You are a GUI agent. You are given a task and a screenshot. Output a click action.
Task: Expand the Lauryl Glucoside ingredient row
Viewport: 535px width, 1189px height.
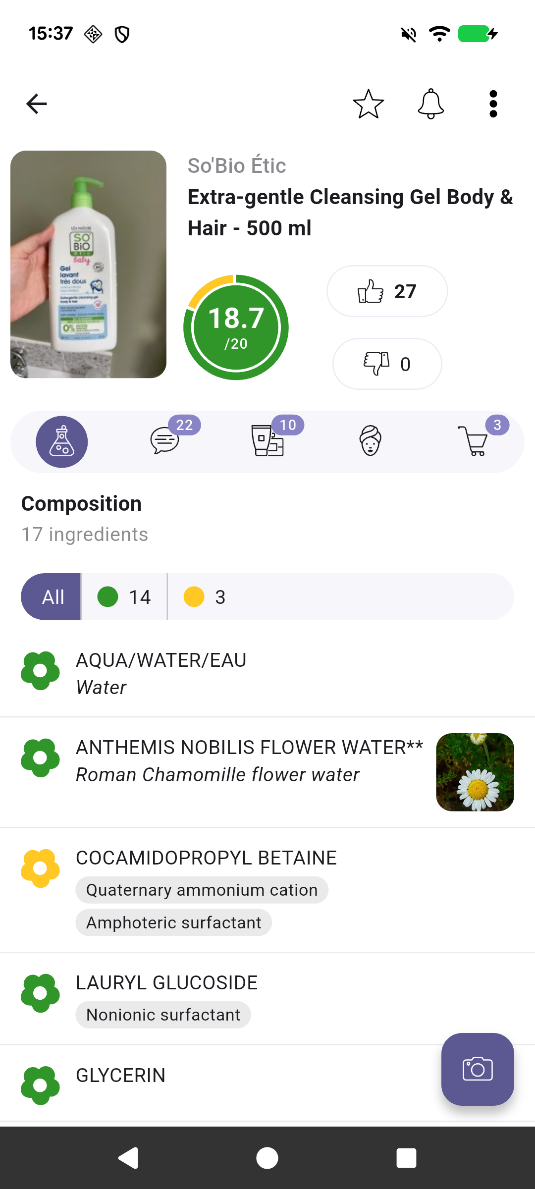(x=166, y=983)
